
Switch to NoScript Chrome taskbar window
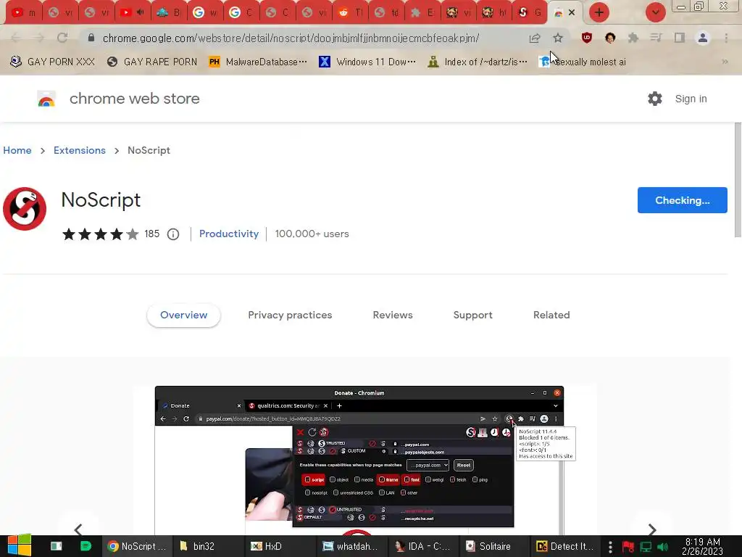(137, 546)
